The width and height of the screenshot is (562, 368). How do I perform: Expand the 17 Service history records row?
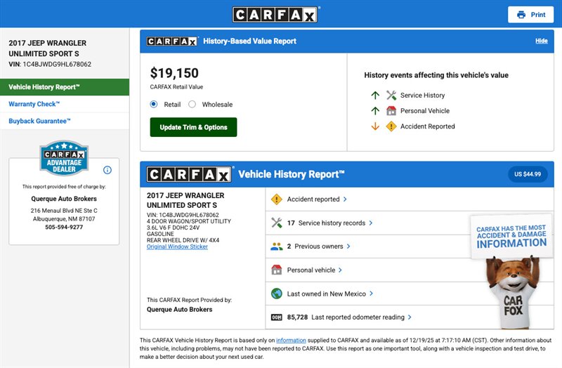[x=371, y=223]
